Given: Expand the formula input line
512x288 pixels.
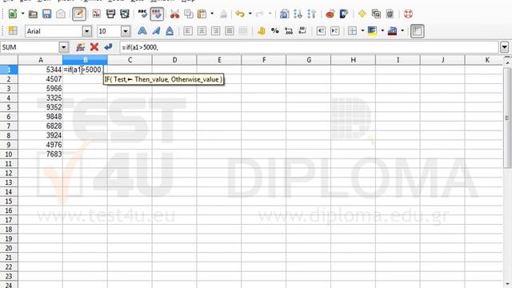Looking at the screenshot, I should pyautogui.click(x=505, y=47).
